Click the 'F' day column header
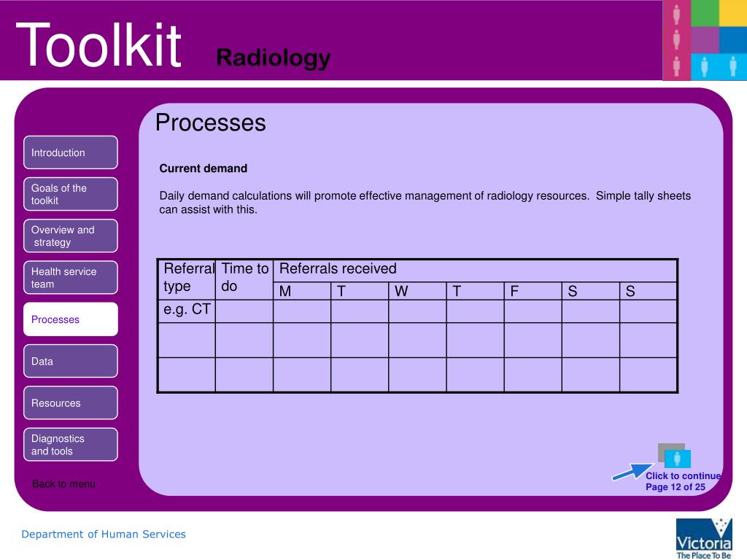Image resolution: width=747 pixels, height=560 pixels. point(533,291)
